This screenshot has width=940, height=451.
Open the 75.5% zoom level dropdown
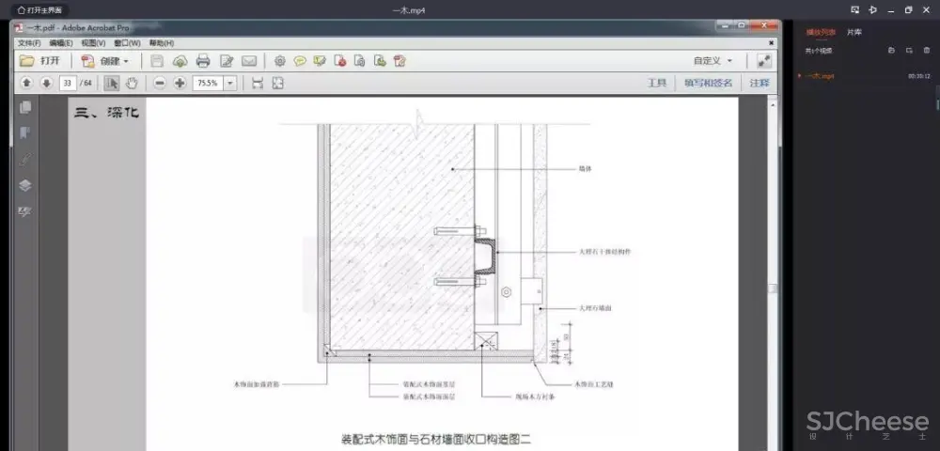coord(229,83)
